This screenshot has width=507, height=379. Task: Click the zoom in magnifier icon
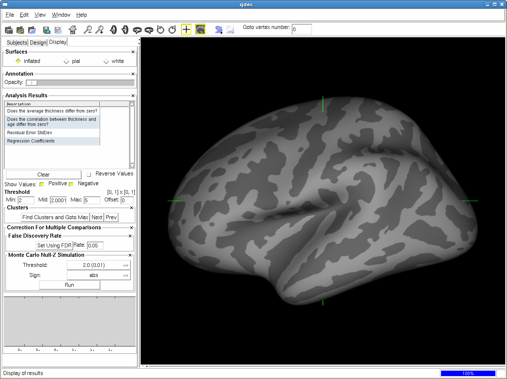tap(99, 30)
